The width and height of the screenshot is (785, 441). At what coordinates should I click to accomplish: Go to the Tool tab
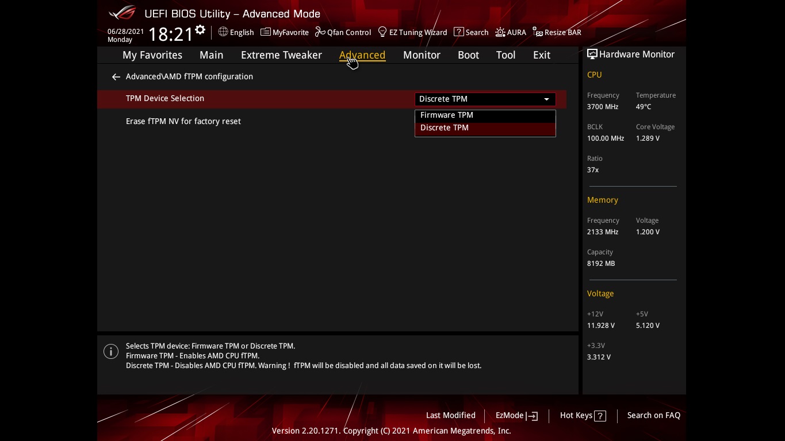[506, 55]
